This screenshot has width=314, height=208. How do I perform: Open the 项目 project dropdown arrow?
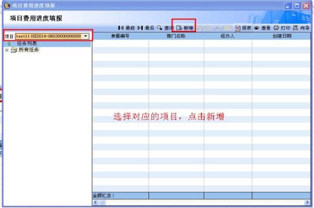pos(86,36)
